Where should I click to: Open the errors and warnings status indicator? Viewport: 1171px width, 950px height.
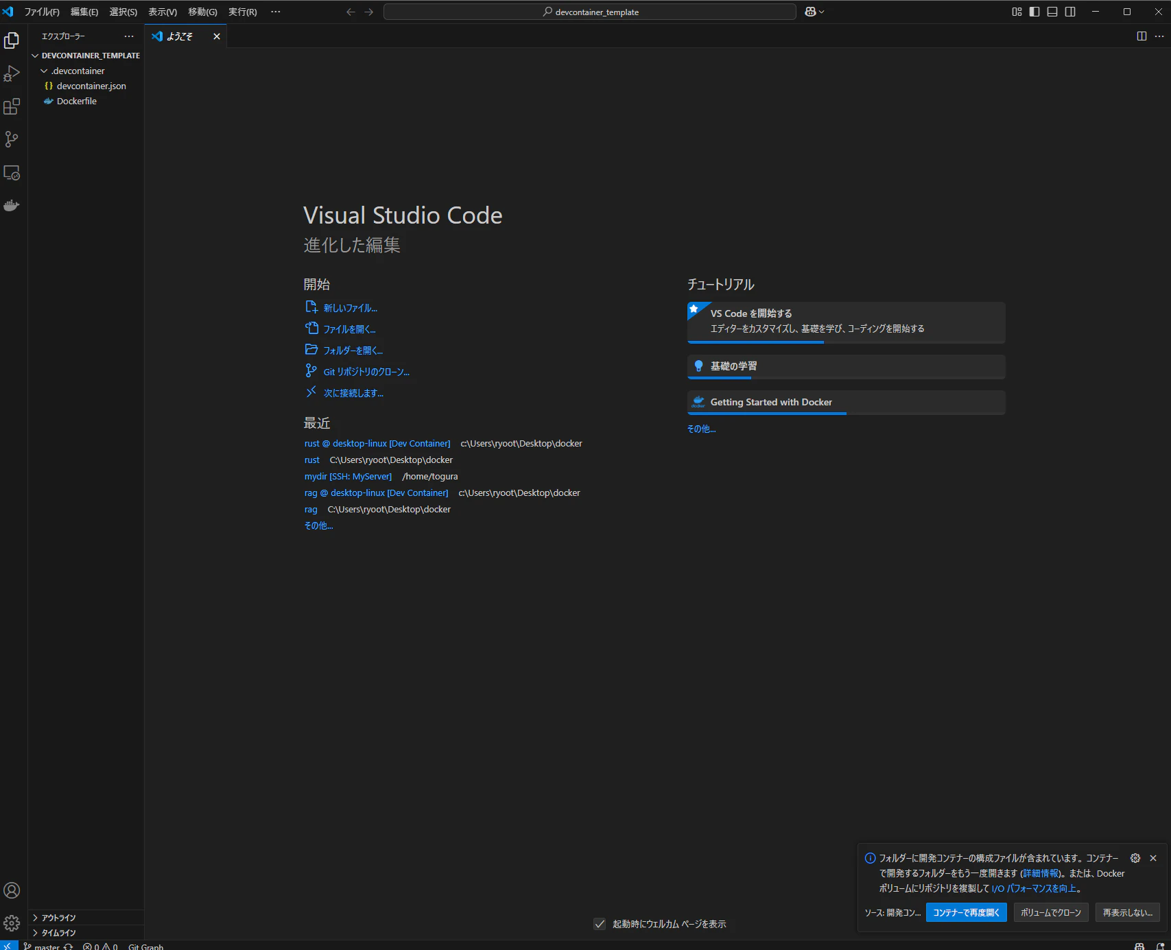point(100,947)
